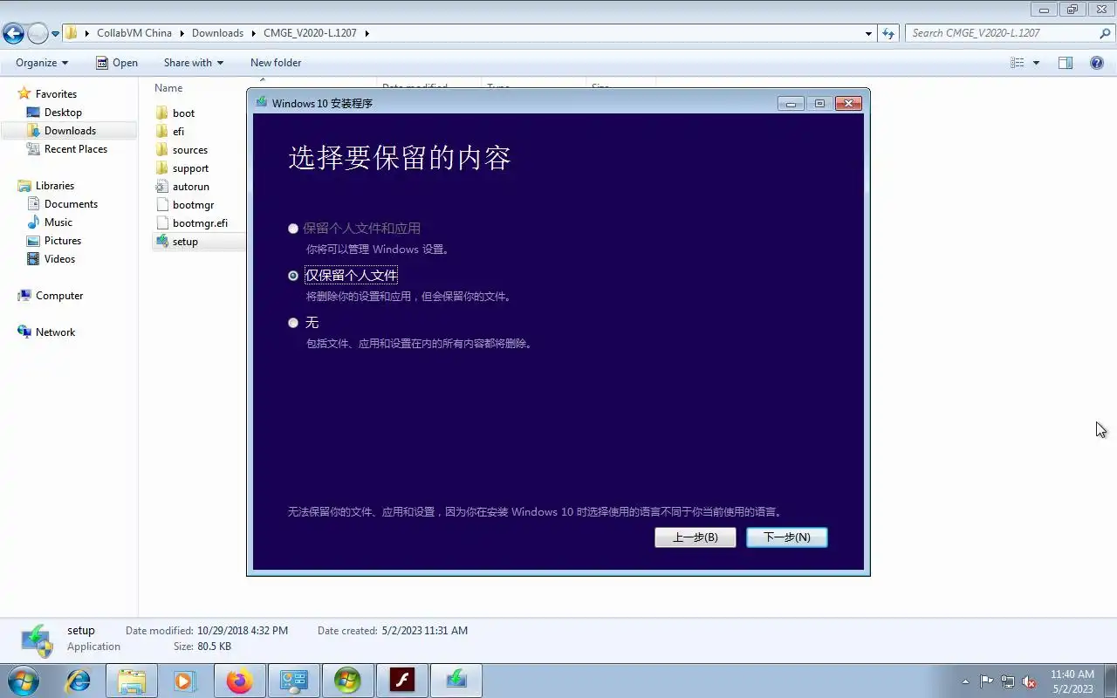The height and width of the screenshot is (698, 1117).
Task: Launch Internet Explorer from taskbar
Action: click(x=79, y=681)
